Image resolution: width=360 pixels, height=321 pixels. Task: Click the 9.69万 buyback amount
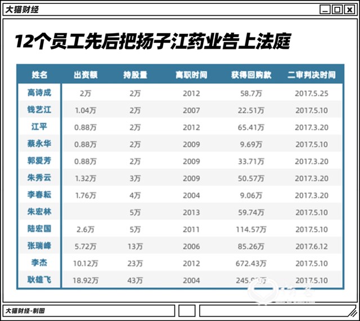(251, 144)
